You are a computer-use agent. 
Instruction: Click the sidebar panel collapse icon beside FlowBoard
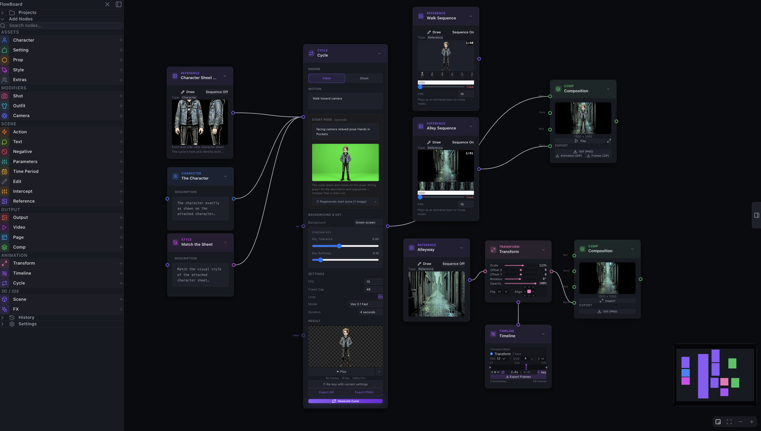click(x=118, y=4)
